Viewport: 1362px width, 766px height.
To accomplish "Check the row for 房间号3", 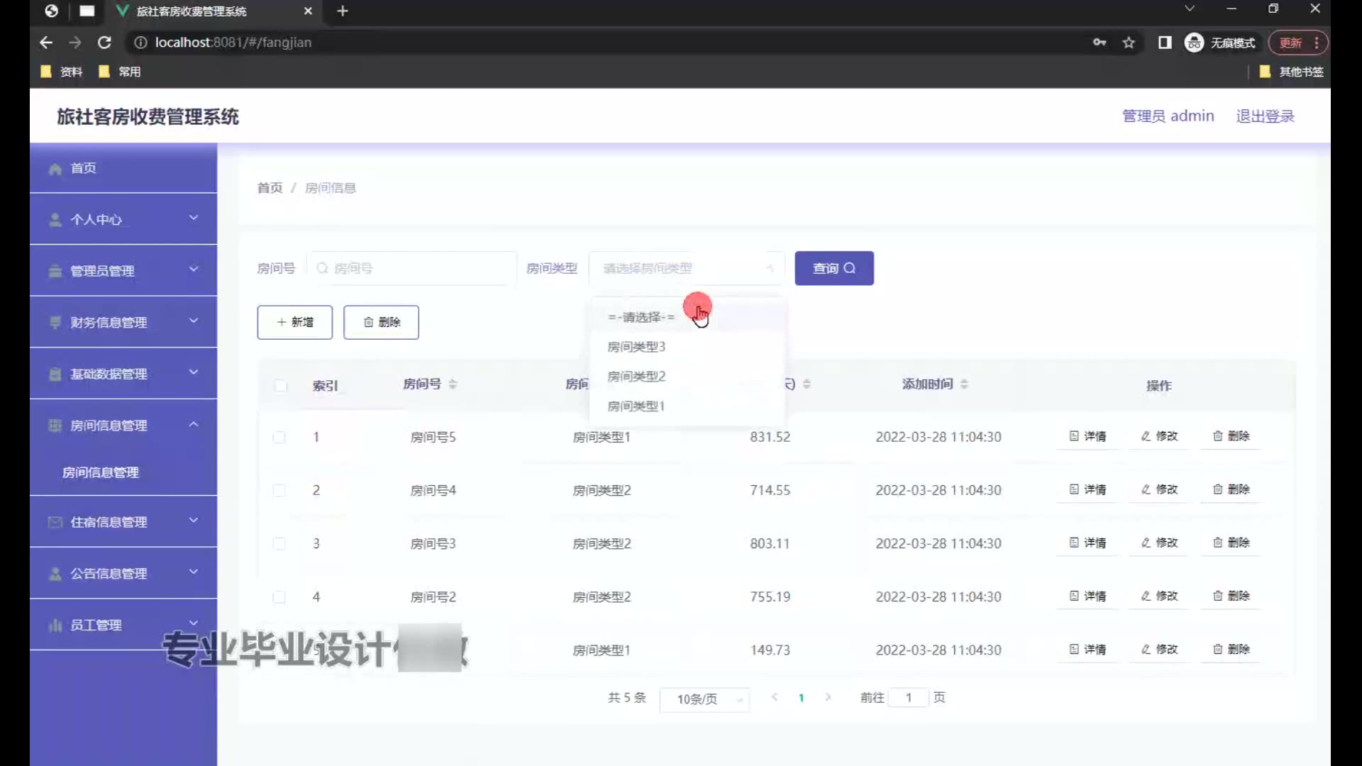I will coord(279,543).
